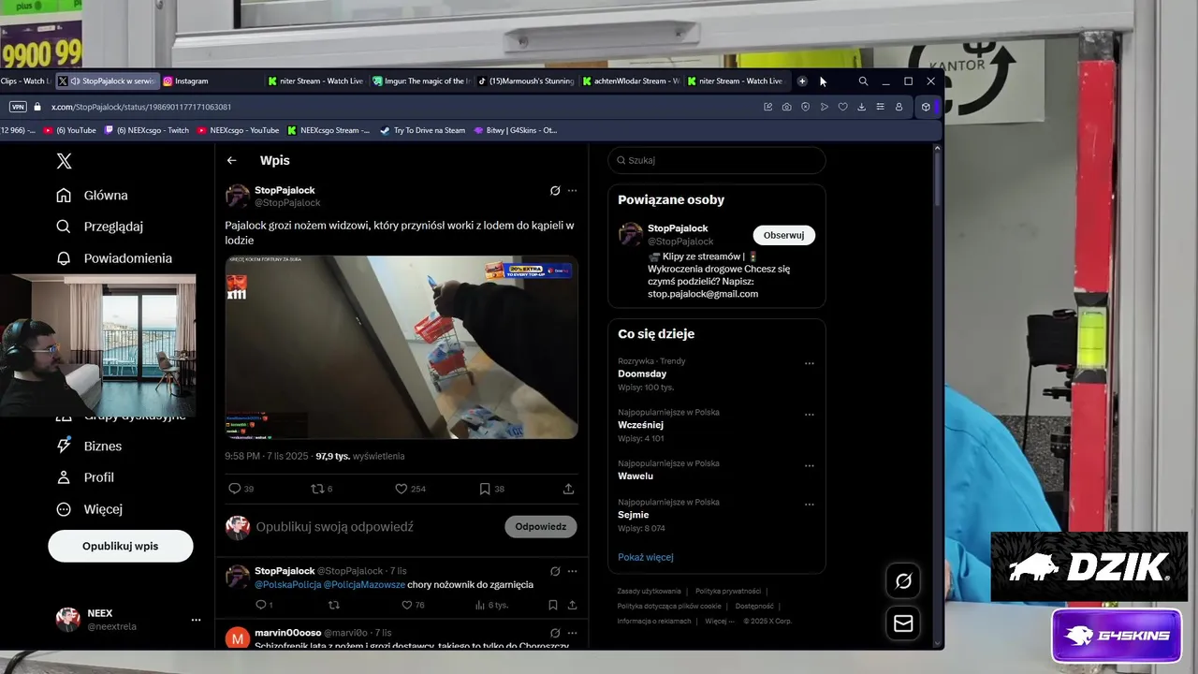Open the Sejmie trend

click(x=634, y=515)
